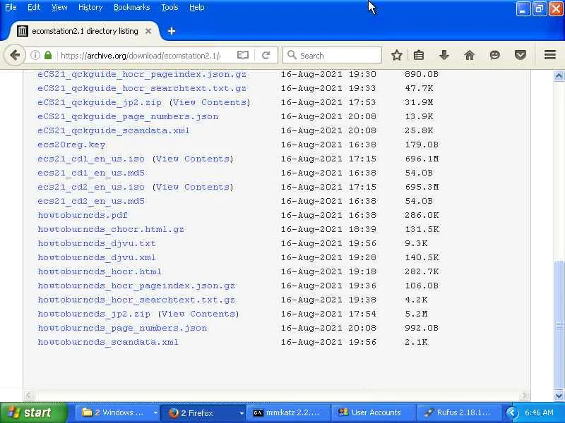
Task: Switch to the mimikatz taskbar window
Action: (287, 412)
